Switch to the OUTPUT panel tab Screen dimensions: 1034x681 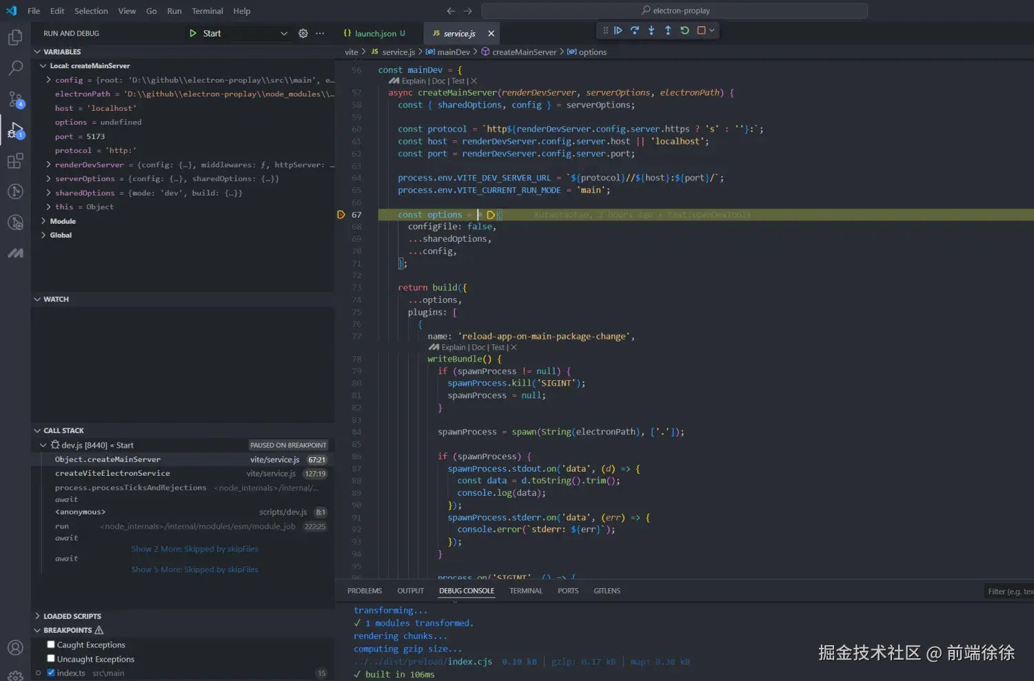click(411, 591)
